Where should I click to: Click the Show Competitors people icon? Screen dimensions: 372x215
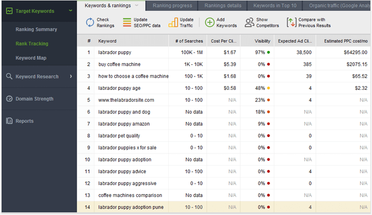(249, 22)
